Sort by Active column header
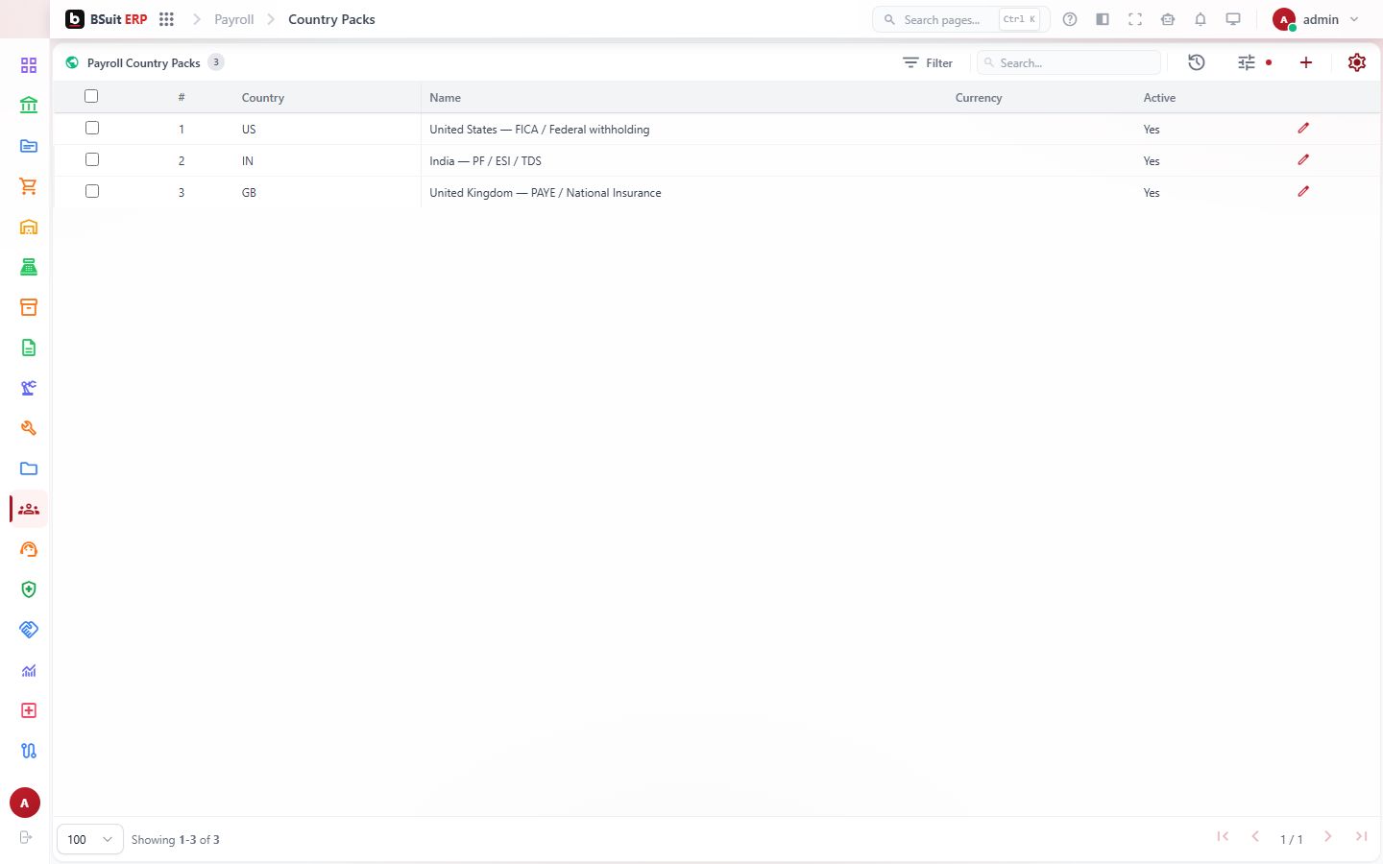The height and width of the screenshot is (864, 1383). pos(1159,98)
